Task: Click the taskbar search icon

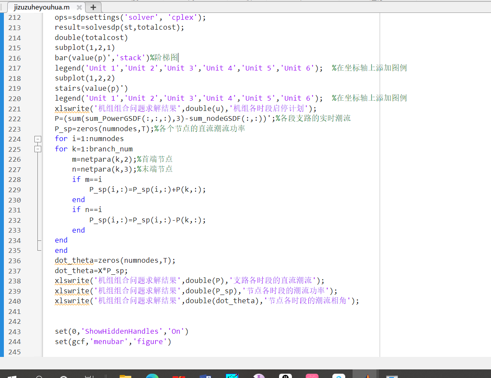Action: tap(40, 375)
